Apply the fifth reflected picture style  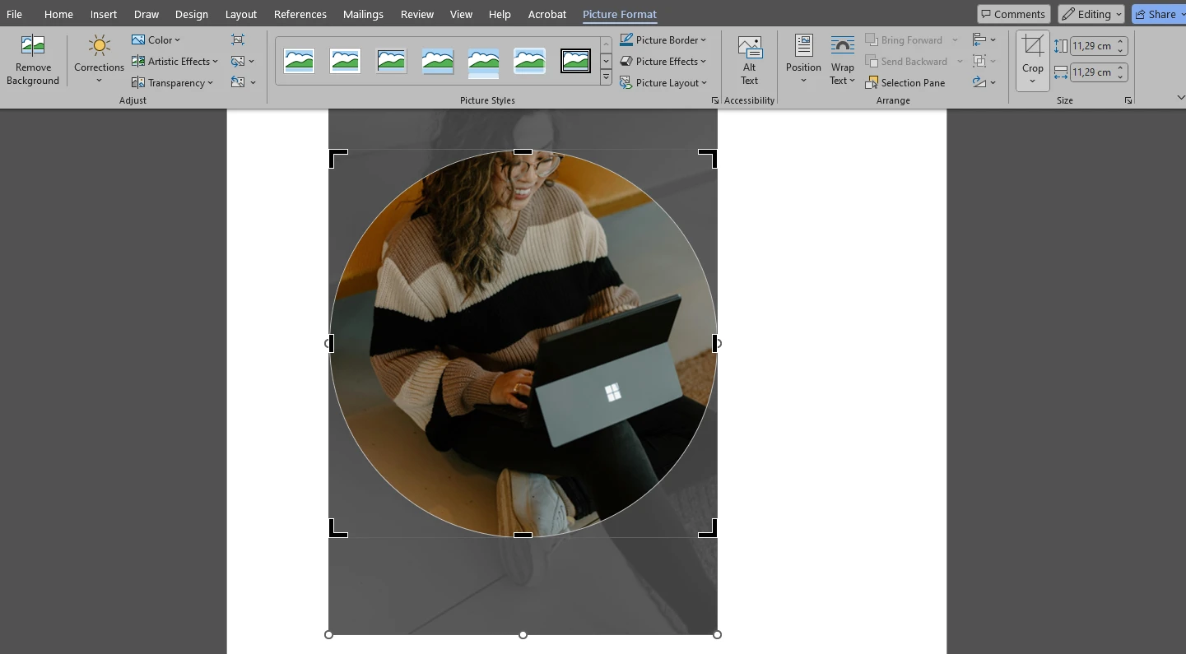point(483,61)
